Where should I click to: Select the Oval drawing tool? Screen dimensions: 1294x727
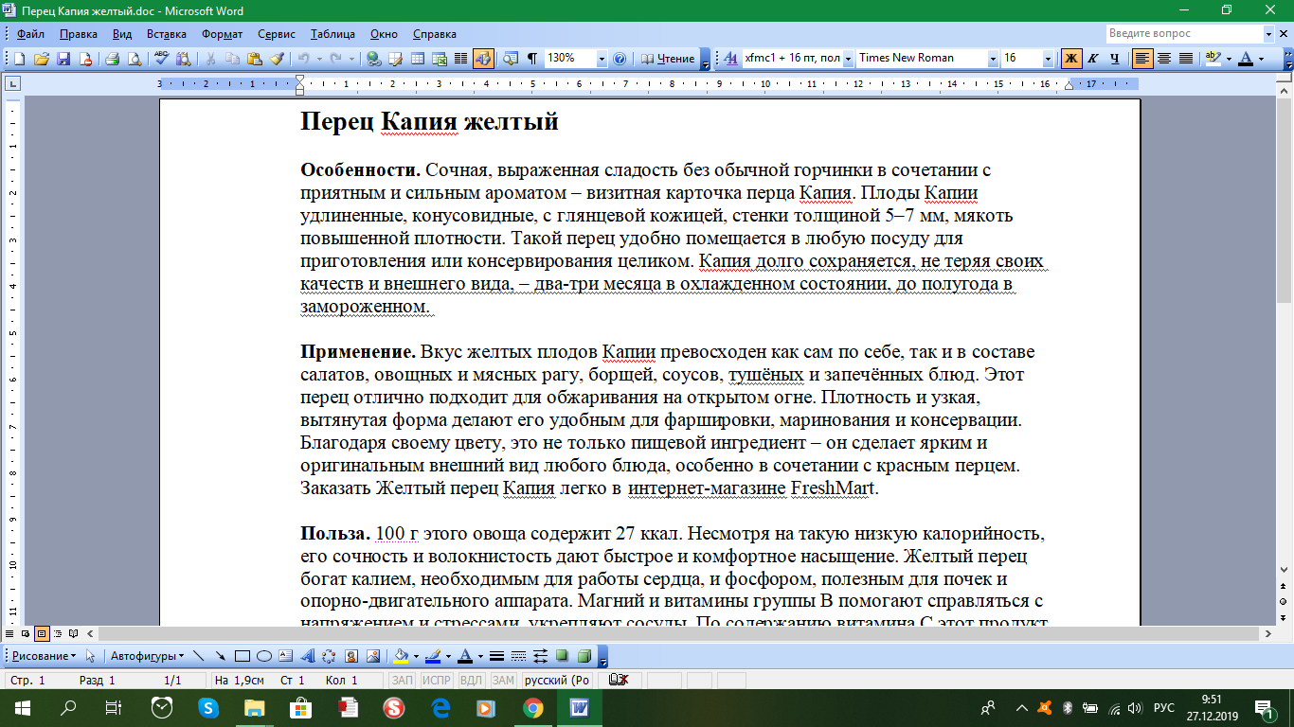coord(263,655)
